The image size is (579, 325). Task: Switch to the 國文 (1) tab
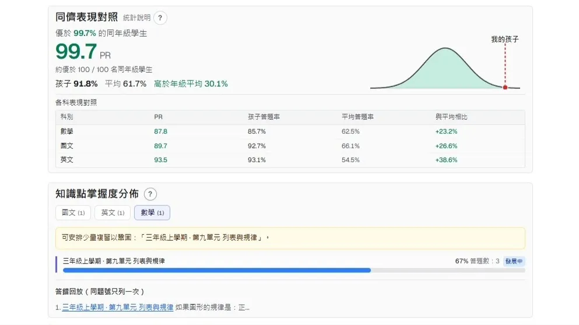tap(73, 213)
